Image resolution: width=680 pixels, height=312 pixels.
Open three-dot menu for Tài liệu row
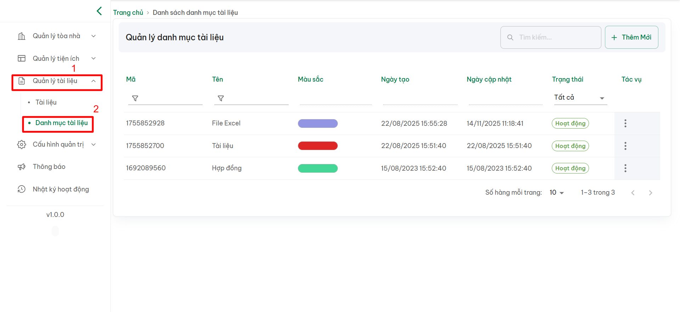tap(625, 146)
